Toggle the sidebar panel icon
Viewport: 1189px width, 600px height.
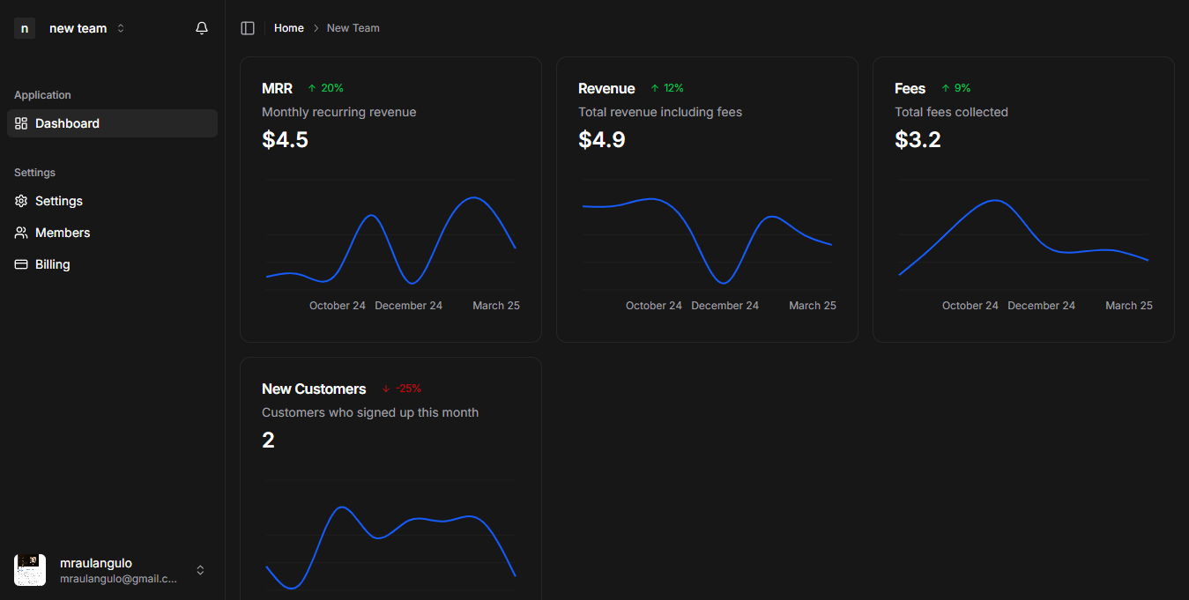(248, 28)
